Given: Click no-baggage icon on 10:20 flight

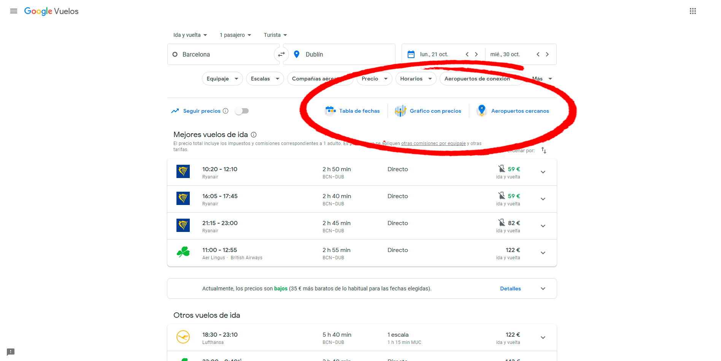Looking at the screenshot, I should tap(502, 169).
